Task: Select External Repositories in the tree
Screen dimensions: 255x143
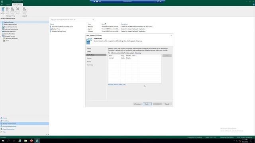Action: click(x=11, y=27)
